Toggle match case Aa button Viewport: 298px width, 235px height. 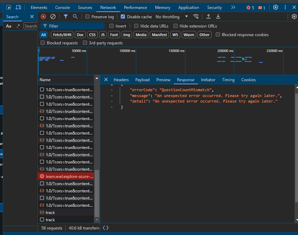pos(9,26)
